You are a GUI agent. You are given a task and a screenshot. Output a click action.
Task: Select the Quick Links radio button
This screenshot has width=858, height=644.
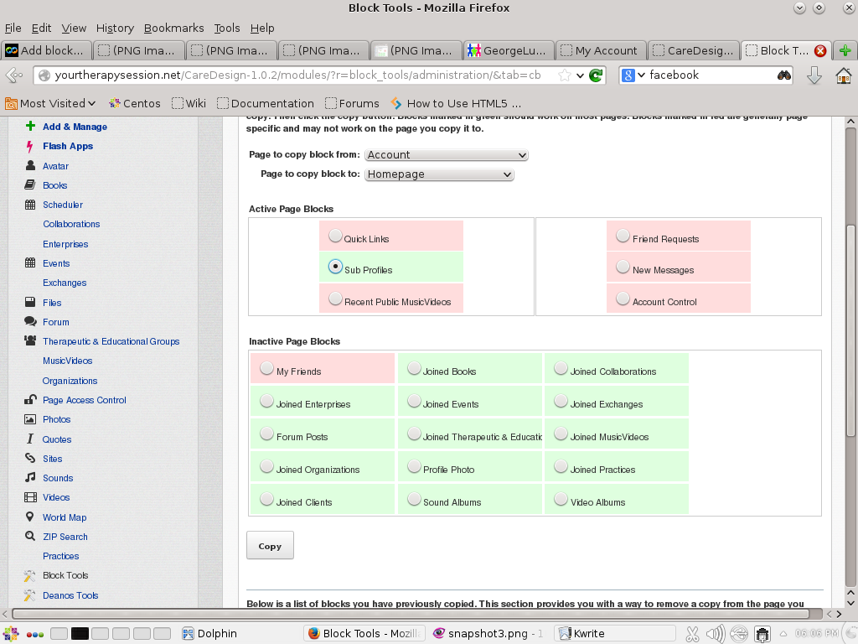(335, 236)
